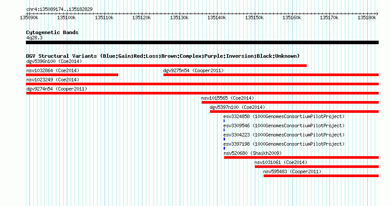Click the 135100k ruler label
The width and height of the screenshot is (391, 206).
(66, 17)
